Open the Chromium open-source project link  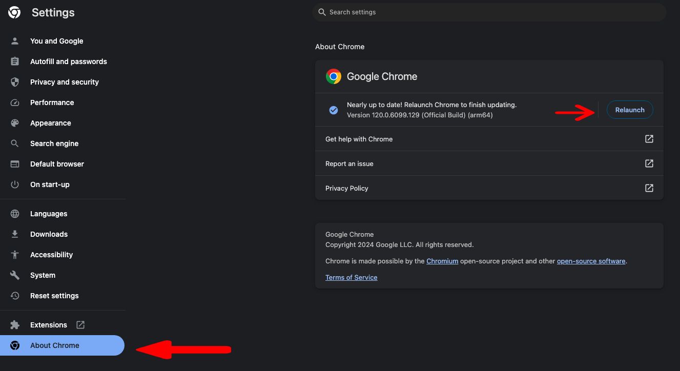point(442,261)
